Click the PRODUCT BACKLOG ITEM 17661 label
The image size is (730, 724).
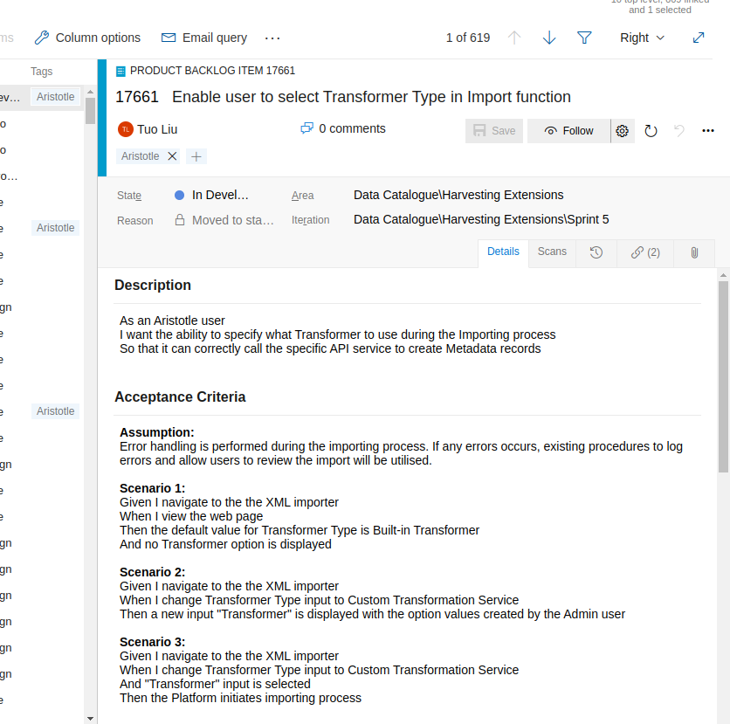coord(212,71)
